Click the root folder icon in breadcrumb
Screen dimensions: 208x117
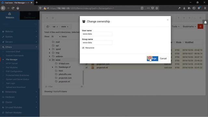[x=48, y=27]
